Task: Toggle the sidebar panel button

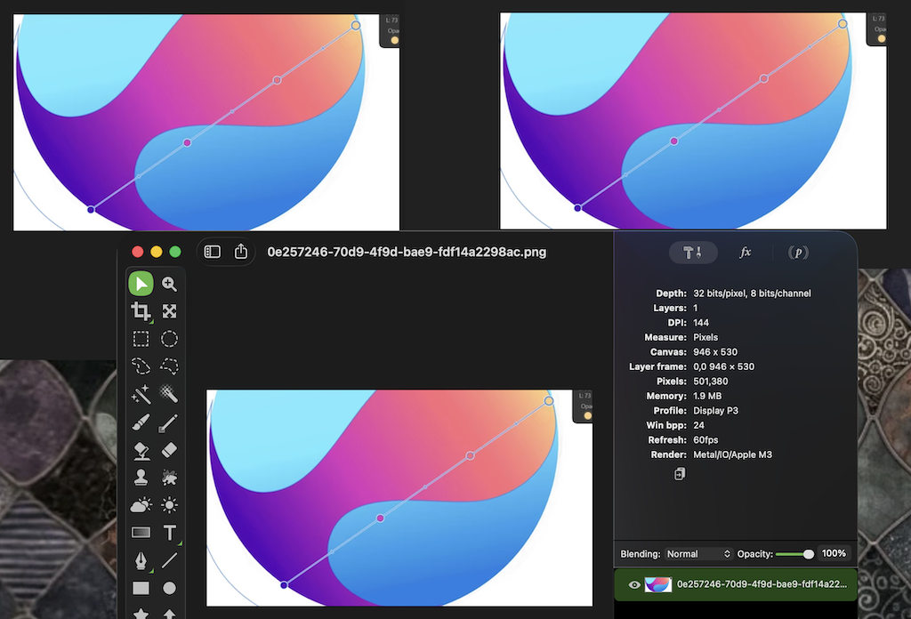Action: point(212,252)
